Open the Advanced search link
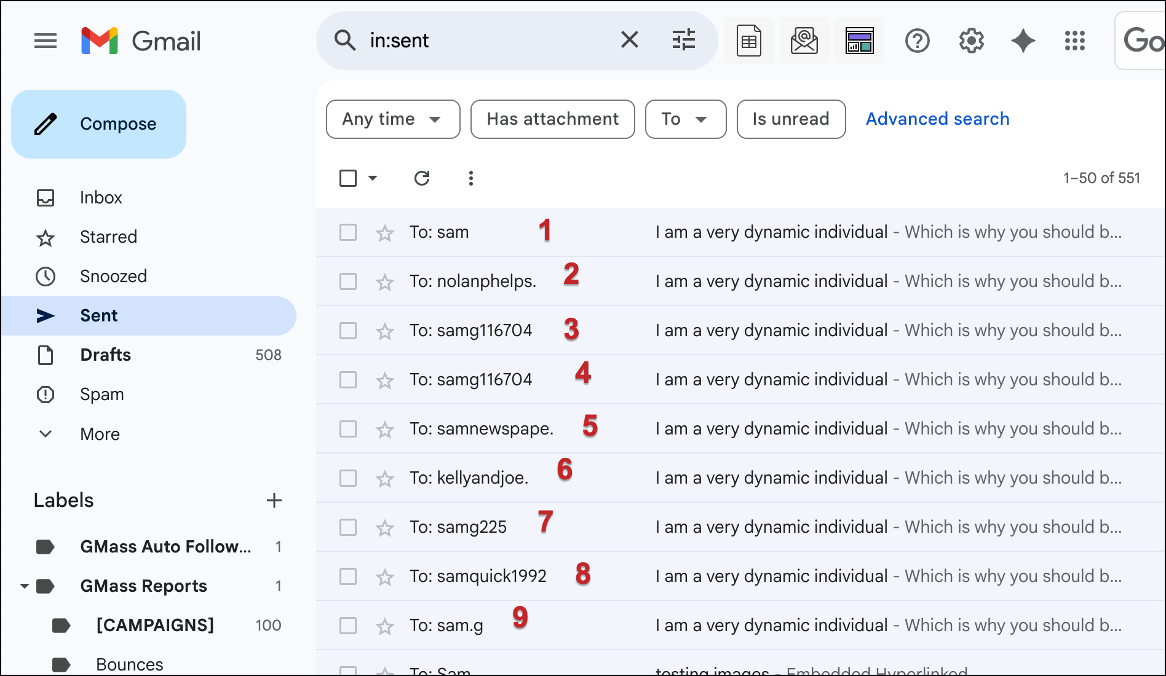Viewport: 1166px width, 676px height. tap(938, 119)
